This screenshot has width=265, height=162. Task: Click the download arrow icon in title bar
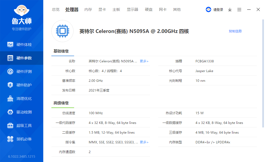[x=230, y=9]
